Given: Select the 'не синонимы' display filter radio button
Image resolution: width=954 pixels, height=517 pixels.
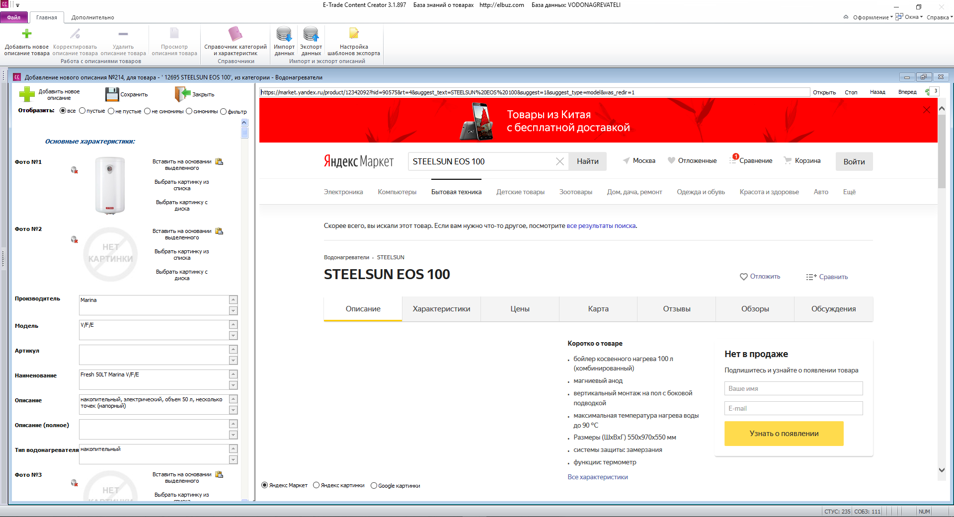Looking at the screenshot, I should (x=148, y=111).
